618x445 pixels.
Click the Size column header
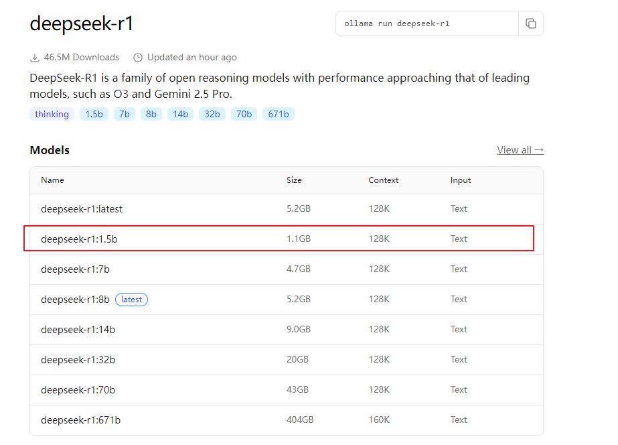click(x=294, y=180)
